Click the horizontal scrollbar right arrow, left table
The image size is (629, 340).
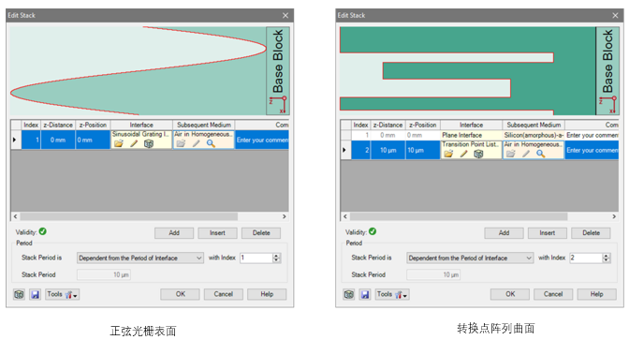coord(284,216)
